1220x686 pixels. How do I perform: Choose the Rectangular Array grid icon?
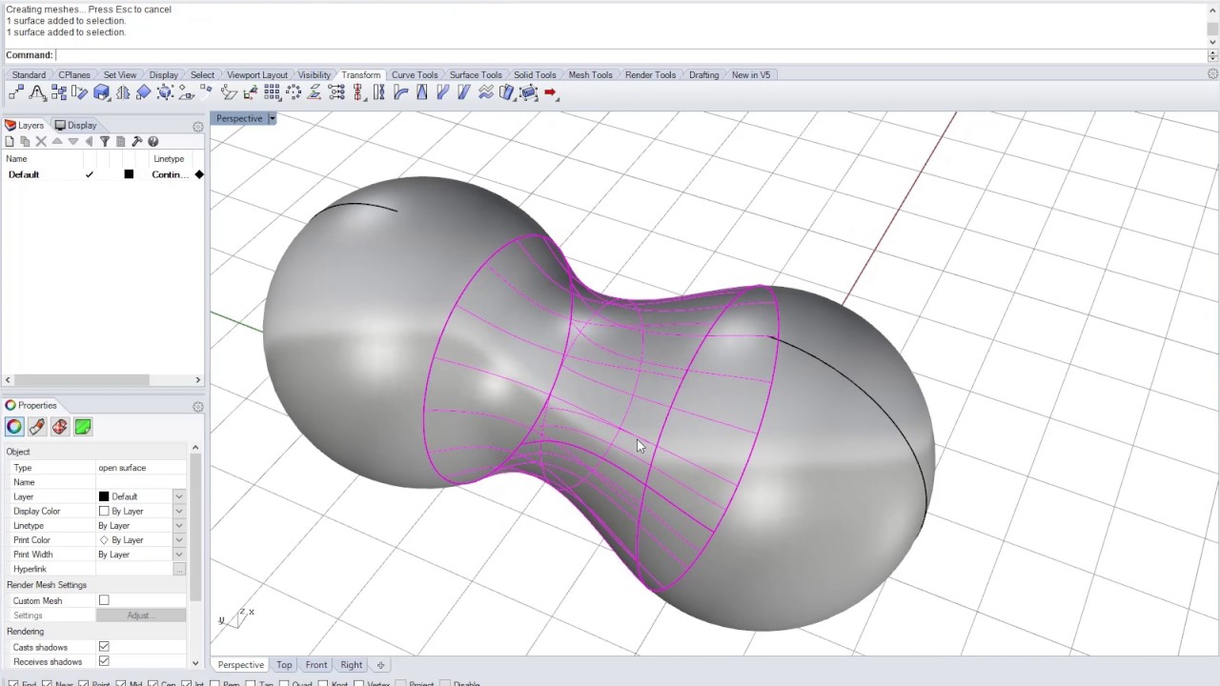(x=273, y=92)
